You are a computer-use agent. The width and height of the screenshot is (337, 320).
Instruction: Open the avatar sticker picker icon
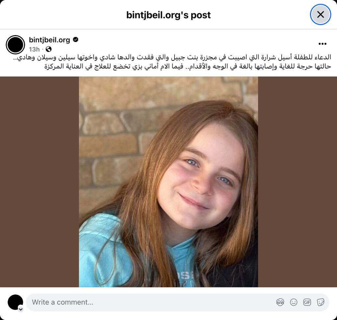(280, 302)
